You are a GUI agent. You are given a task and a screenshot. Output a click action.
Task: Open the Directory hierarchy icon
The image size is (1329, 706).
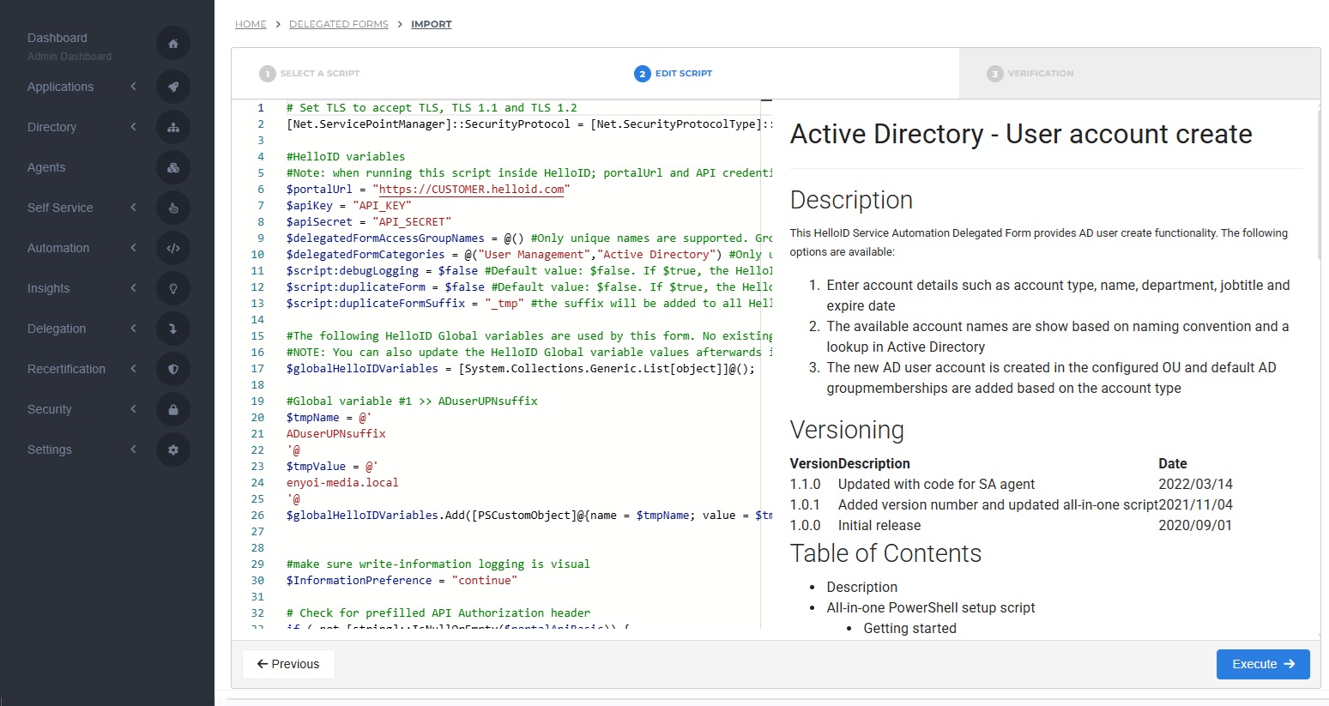(x=173, y=127)
